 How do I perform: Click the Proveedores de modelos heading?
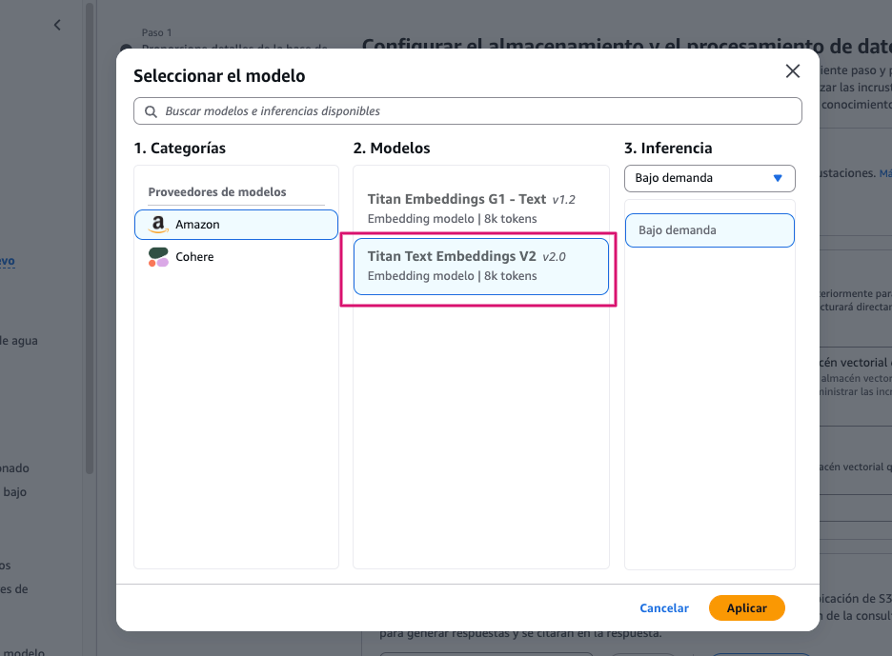pos(217,192)
